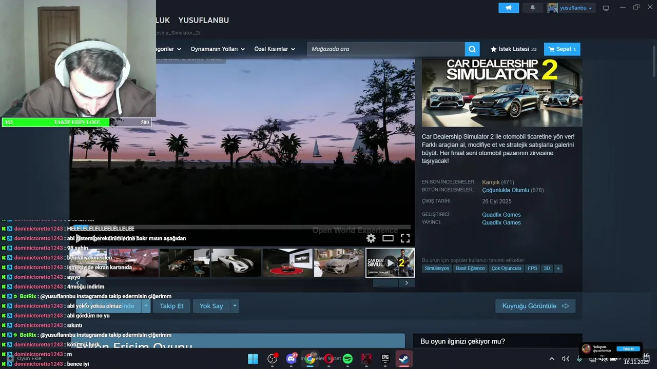Select the dark garage car thumbnail
This screenshot has width=657, height=369.
point(185,262)
